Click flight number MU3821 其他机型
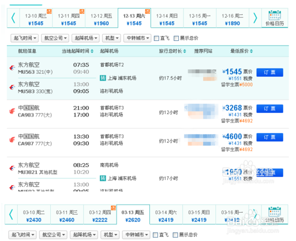 (38, 172)
